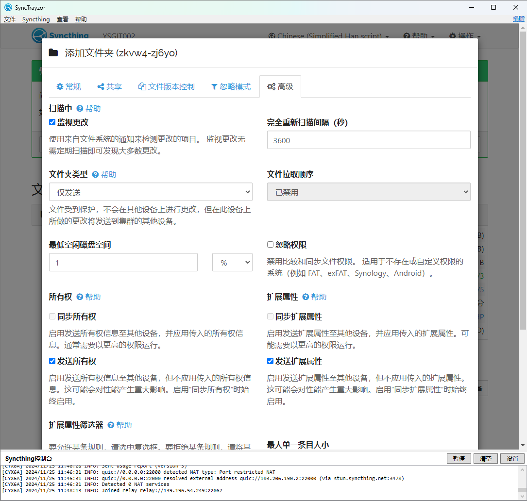Viewport: 527px width, 501px height.
Task: Click the SyncTrayzor app icon in title bar
Action: click(x=8, y=7)
